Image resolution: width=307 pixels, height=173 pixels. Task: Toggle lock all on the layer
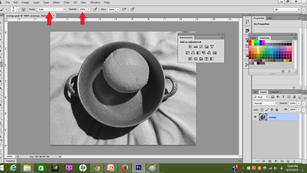(x=277, y=110)
